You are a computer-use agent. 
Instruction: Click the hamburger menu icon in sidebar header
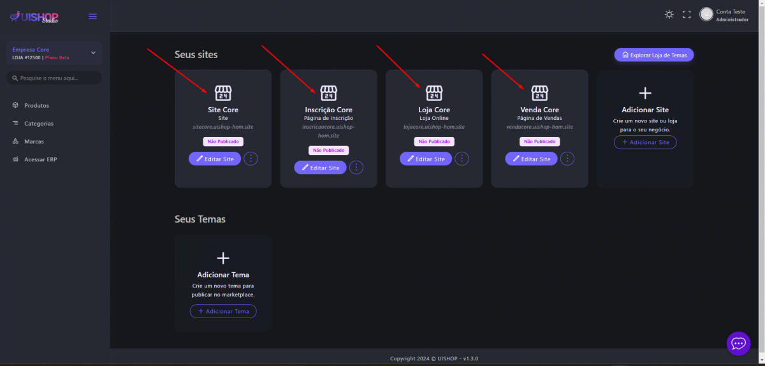92,17
